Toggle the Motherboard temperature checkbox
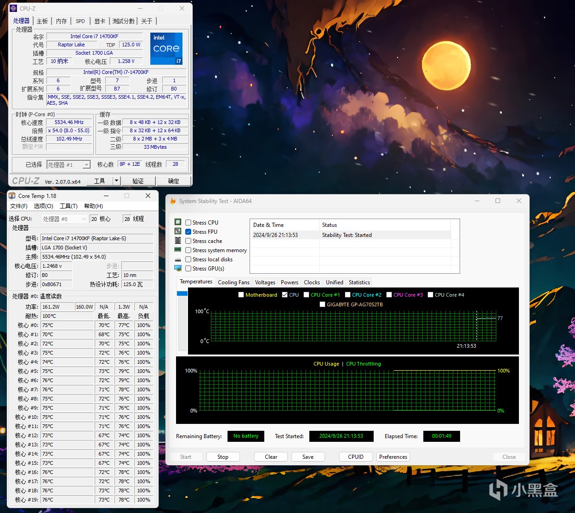575x513 pixels. tap(241, 295)
